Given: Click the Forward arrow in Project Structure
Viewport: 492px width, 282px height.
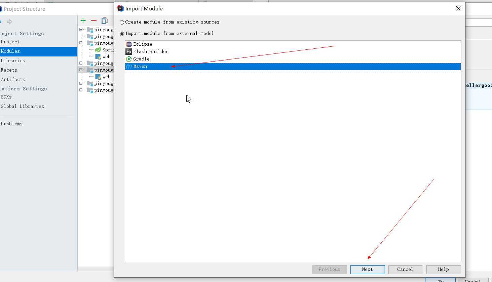Looking at the screenshot, I should click(9, 22).
